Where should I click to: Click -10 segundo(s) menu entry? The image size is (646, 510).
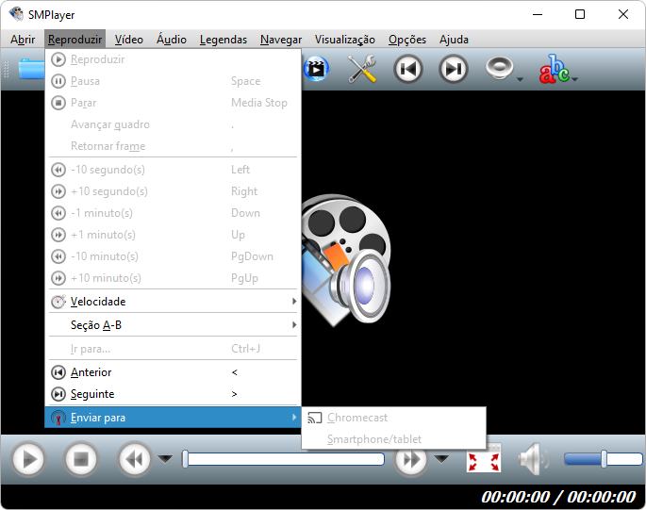[x=173, y=170]
